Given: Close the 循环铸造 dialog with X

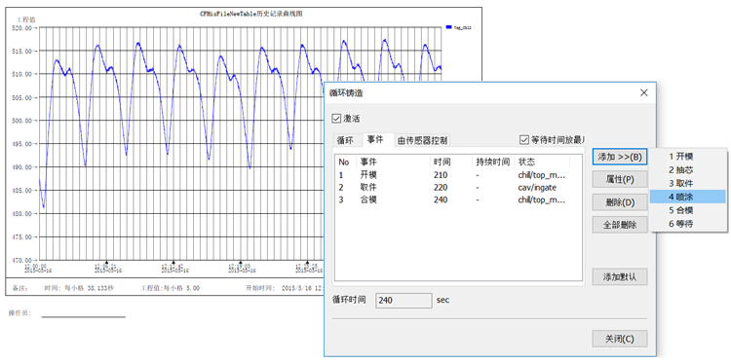Looking at the screenshot, I should tap(644, 92).
